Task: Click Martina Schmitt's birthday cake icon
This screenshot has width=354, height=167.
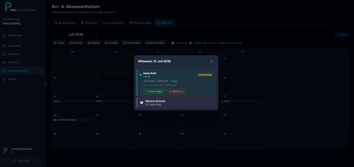Action: point(141,102)
